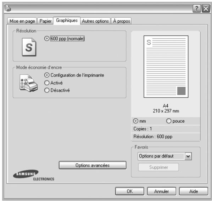The width and height of the screenshot is (212, 201).
Task: Select the Graphiques tab
Action: coord(67,21)
